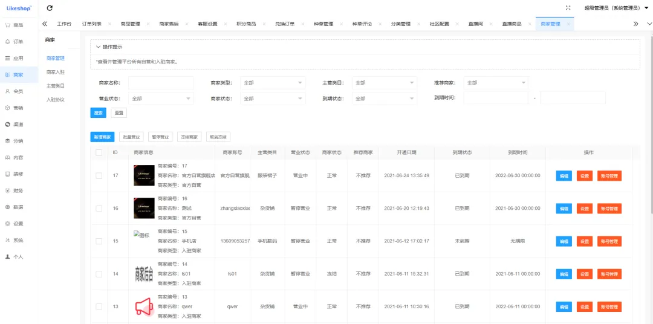Open the 系统 sidebar icon
653x324 pixels.
[x=7, y=241]
